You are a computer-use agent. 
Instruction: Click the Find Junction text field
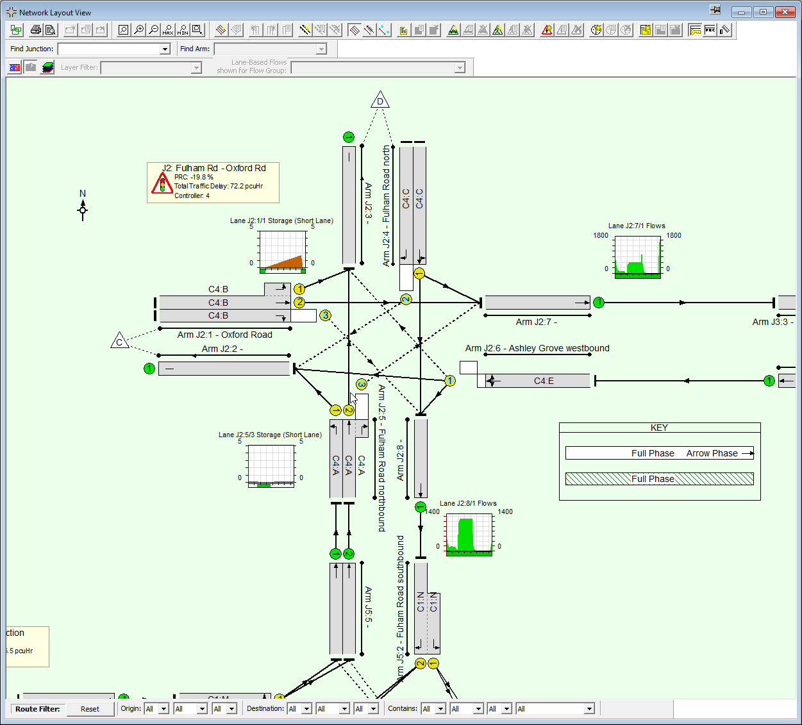[x=109, y=49]
